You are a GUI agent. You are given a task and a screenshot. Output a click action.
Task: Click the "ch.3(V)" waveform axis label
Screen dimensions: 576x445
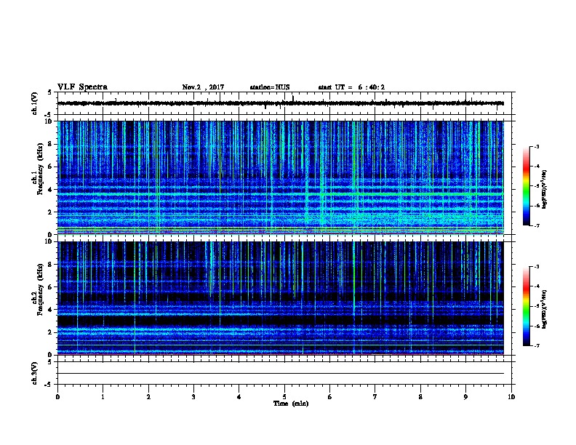click(34, 373)
